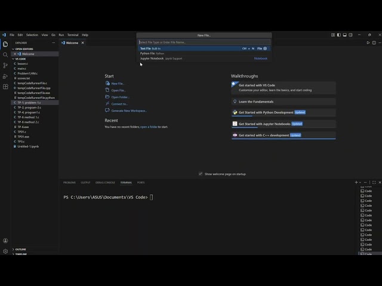382x286 pixels.
Task: Select Python File in the New File list
Action: (x=204, y=54)
